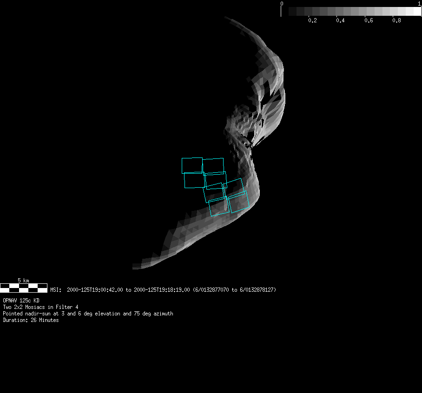Click the brightest white swatch of the grayscale bar
The height and width of the screenshot is (393, 422).
point(417,12)
